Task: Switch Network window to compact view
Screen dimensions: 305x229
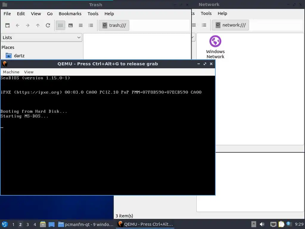Action: 194,25
